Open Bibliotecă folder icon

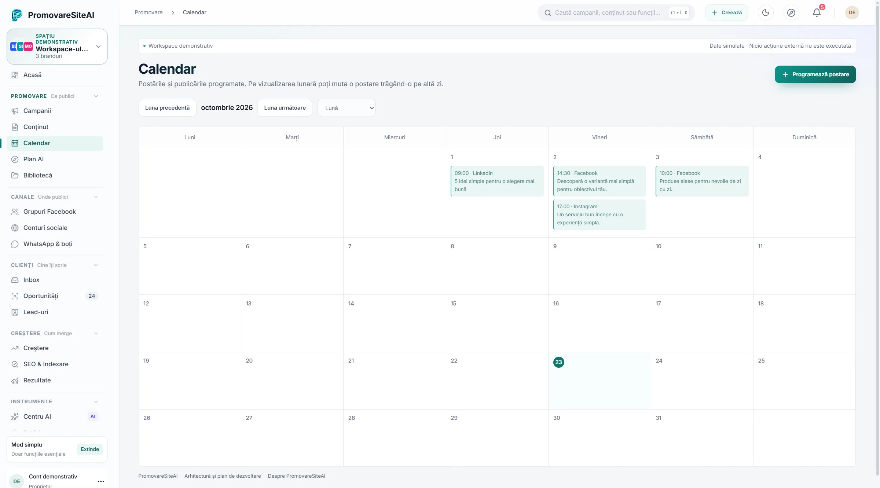pyautogui.click(x=15, y=175)
